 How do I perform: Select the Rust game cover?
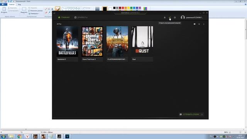point(142,41)
